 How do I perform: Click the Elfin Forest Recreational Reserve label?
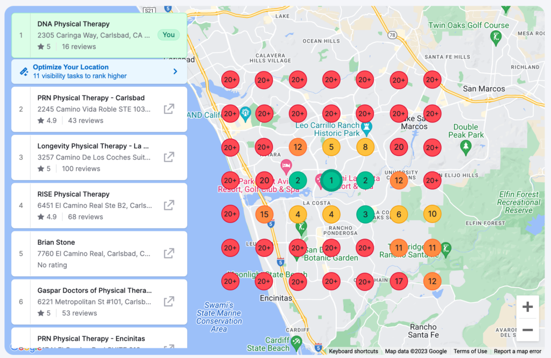coord(519,203)
